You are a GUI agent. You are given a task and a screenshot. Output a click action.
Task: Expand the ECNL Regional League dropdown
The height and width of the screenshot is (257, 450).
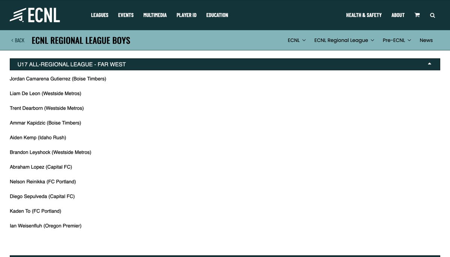344,40
